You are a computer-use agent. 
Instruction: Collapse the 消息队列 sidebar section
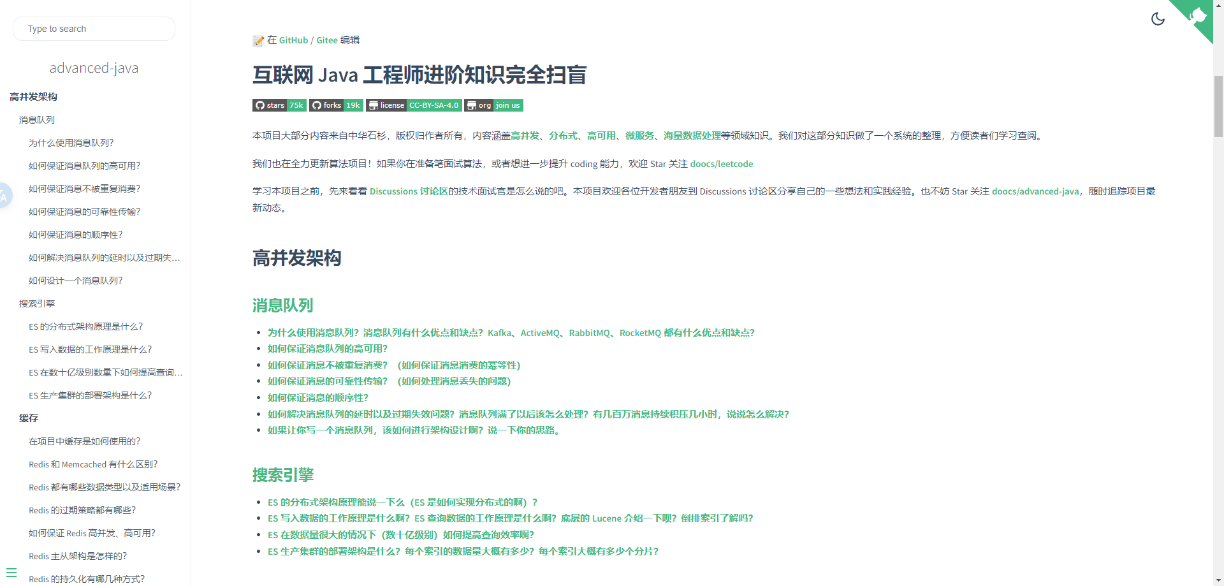point(37,120)
